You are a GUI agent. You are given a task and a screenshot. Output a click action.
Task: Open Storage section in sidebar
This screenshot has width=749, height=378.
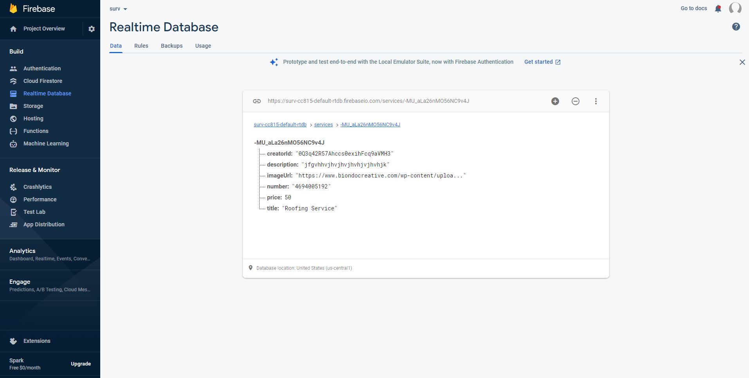pos(33,106)
